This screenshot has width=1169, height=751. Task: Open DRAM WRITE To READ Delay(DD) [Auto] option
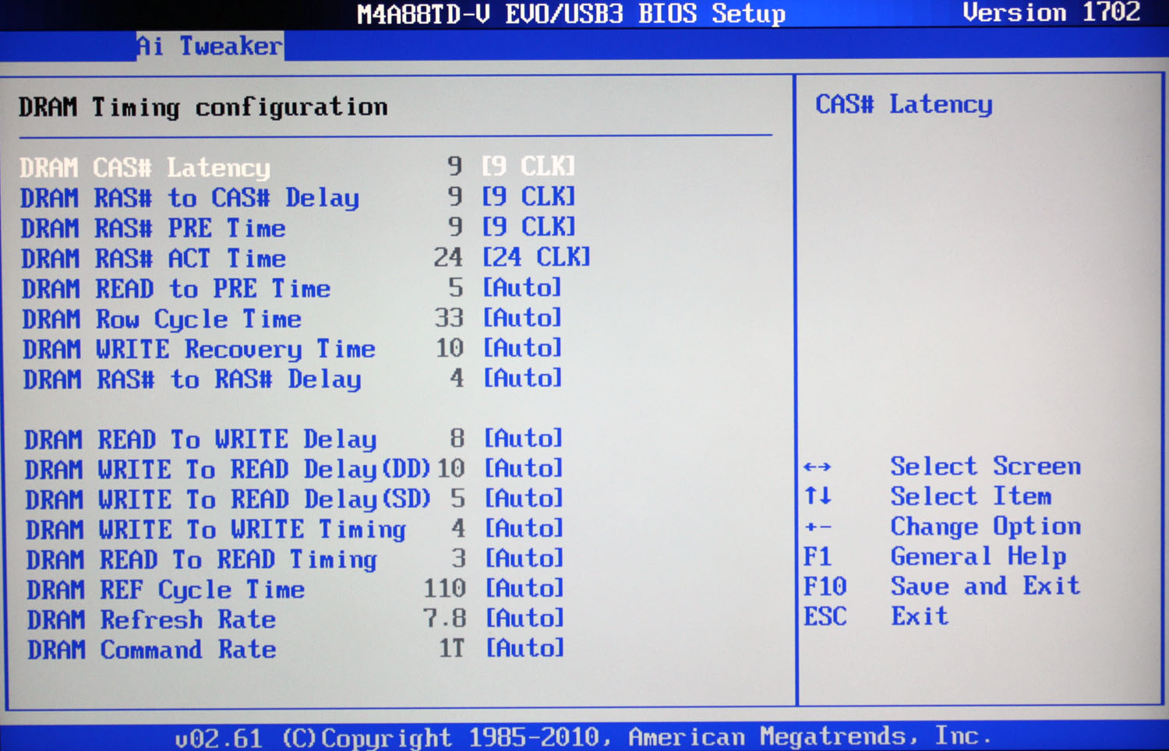click(x=523, y=468)
